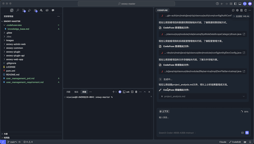Click the remote indicator in status bar
Viewport: 254px width, 144px height.
(x=3, y=142)
